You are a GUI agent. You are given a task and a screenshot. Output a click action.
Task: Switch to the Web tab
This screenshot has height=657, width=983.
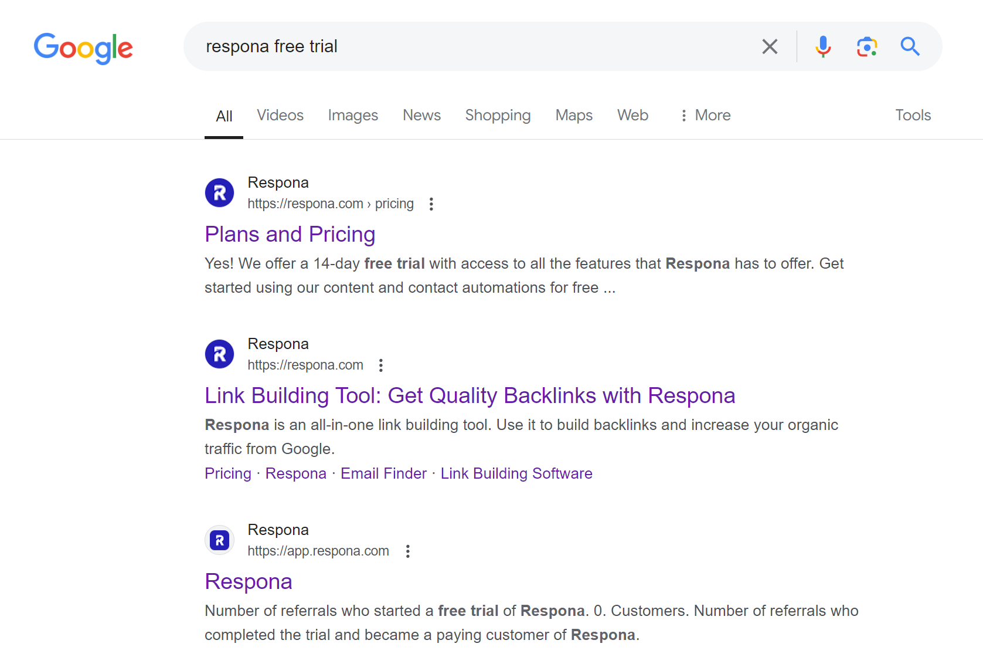pos(632,115)
